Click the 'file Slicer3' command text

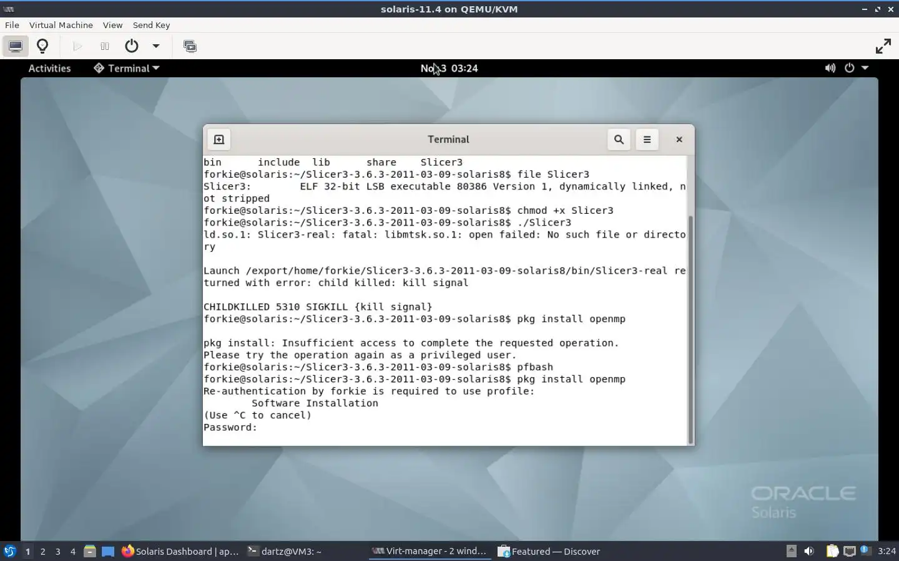pos(553,175)
